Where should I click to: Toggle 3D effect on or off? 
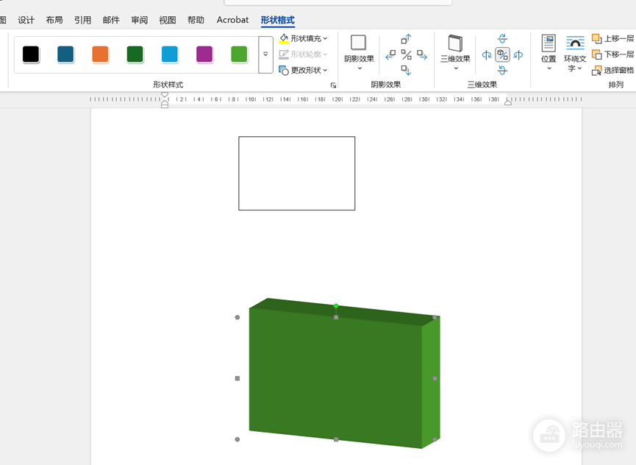(503, 54)
